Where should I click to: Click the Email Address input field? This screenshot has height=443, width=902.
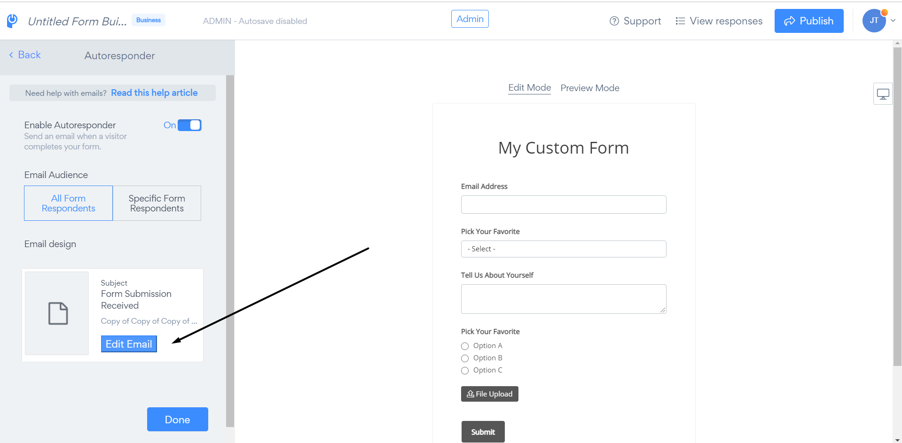564,205
